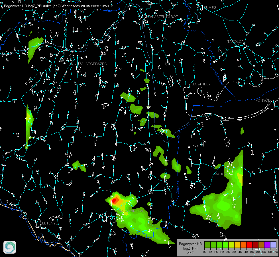Screen dimensions: 279x257
Task: Select the dark red 50–55 dBZ swatch
Action: 255,244
